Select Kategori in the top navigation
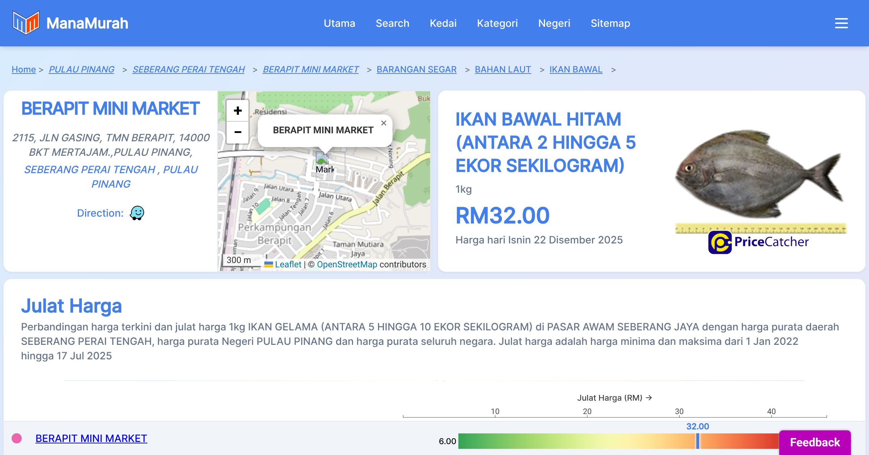This screenshot has width=869, height=455. 497,23
